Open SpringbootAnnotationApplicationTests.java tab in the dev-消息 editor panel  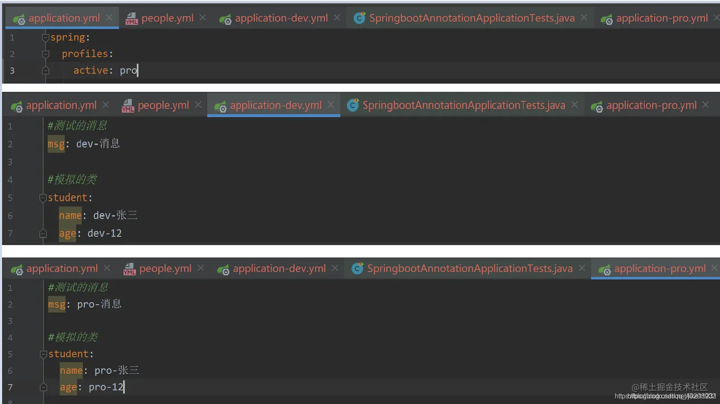(464, 106)
